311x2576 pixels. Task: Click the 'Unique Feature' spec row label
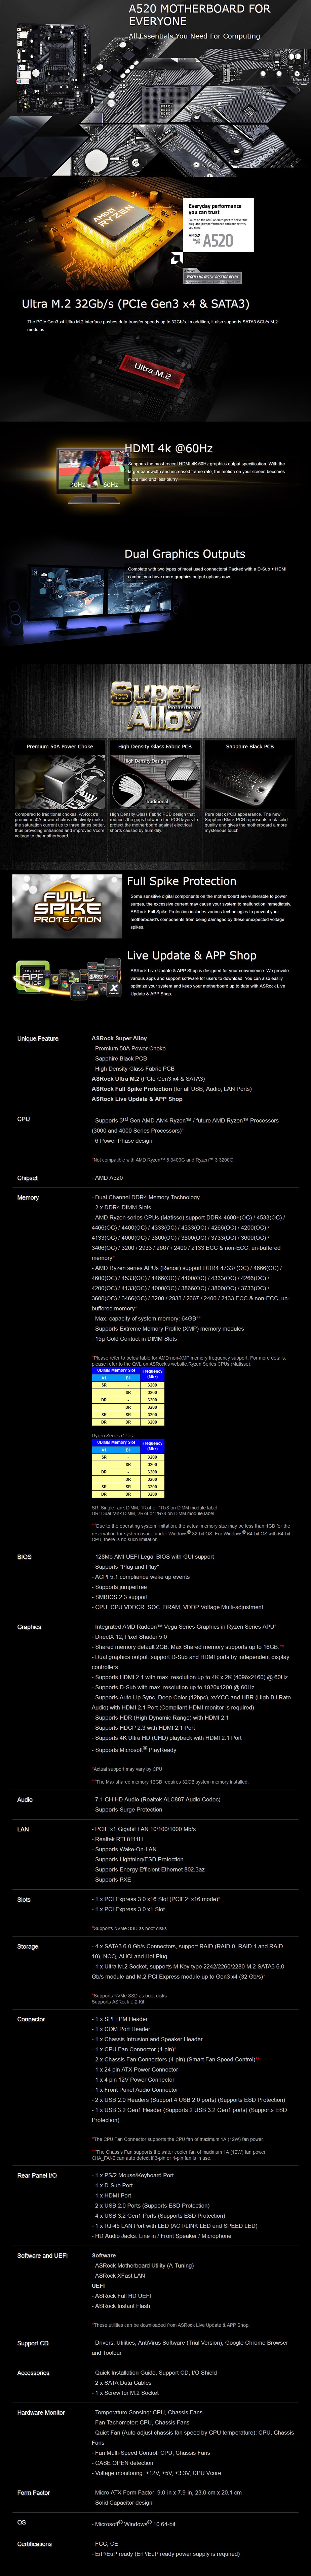38,1039
